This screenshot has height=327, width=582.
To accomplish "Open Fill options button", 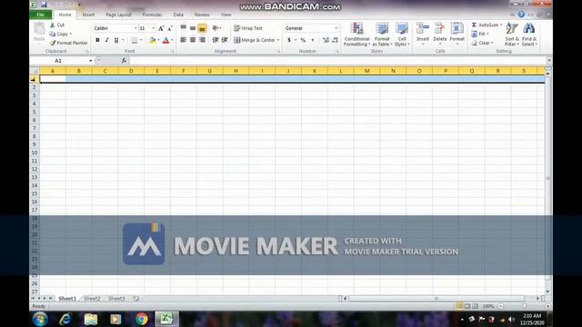I will (480, 34).
